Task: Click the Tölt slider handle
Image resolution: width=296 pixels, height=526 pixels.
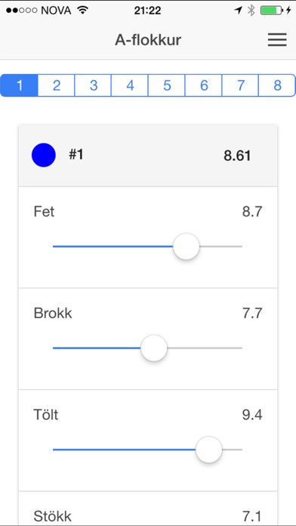Action: coord(209,450)
